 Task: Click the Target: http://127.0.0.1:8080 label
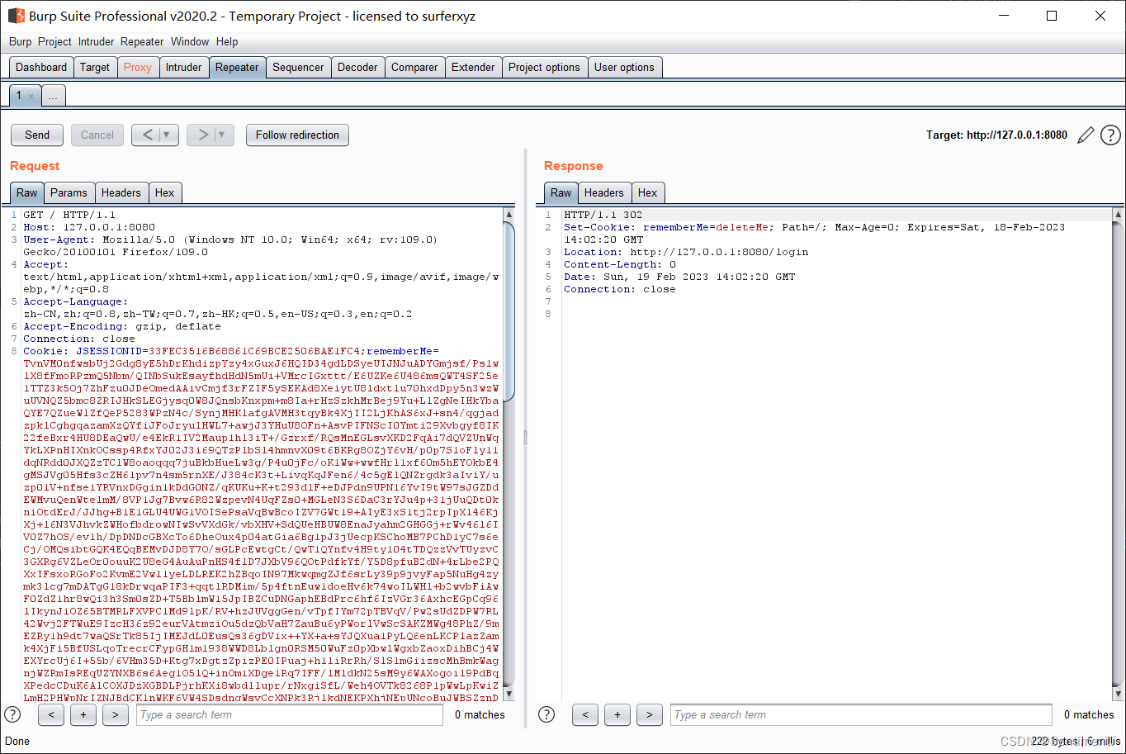(x=996, y=135)
